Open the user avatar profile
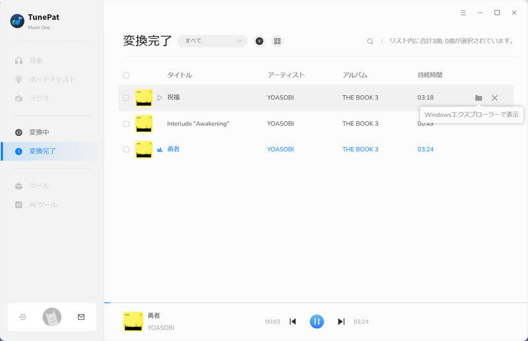 point(52,317)
